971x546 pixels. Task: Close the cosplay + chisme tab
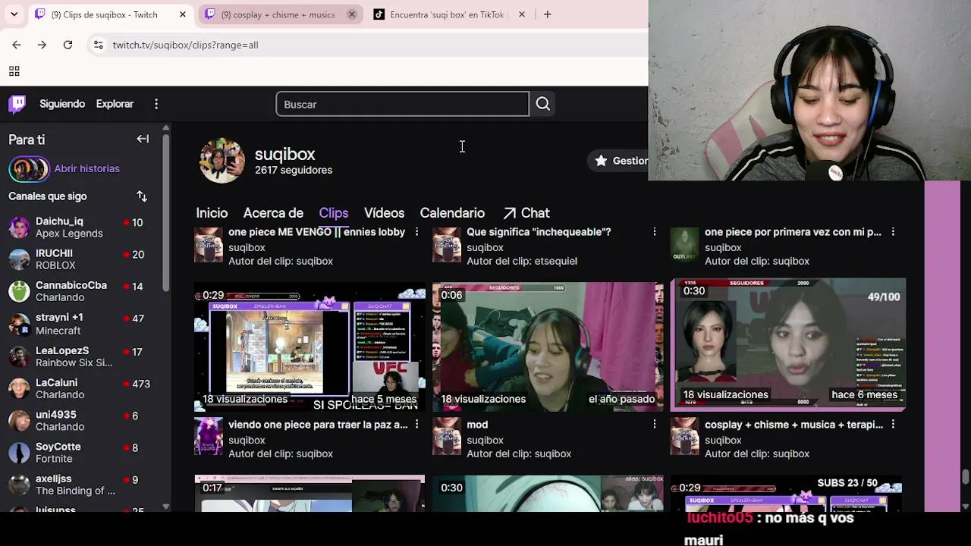[x=352, y=14]
